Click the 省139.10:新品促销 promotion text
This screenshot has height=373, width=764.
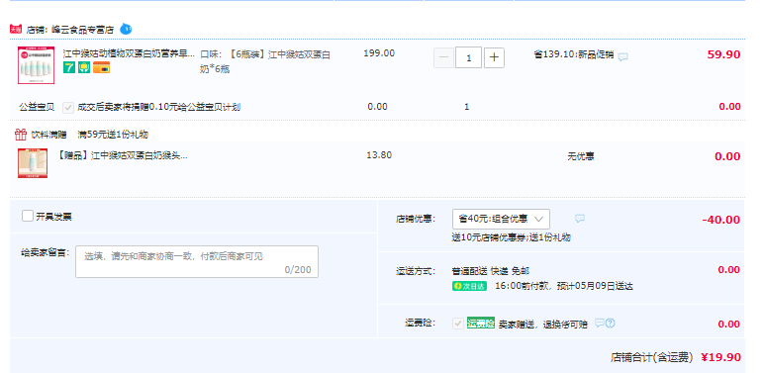[573, 54]
